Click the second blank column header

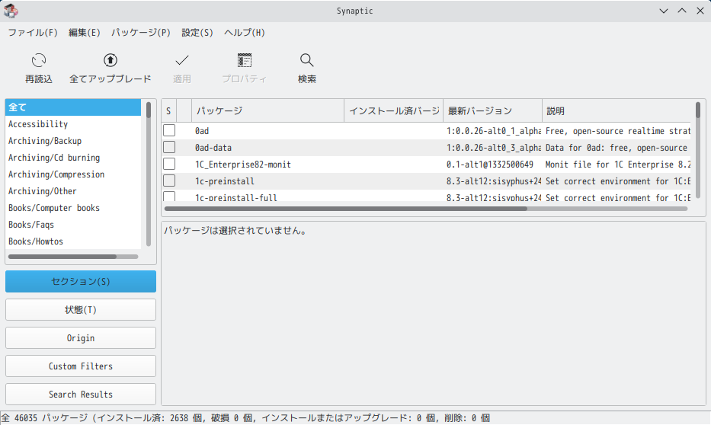184,111
